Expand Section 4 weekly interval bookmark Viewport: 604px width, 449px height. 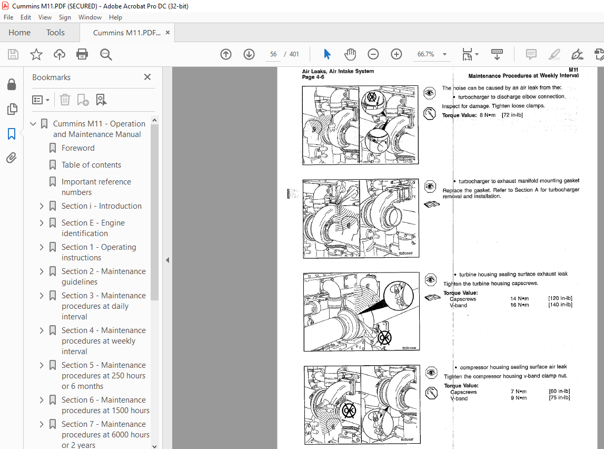pos(42,330)
